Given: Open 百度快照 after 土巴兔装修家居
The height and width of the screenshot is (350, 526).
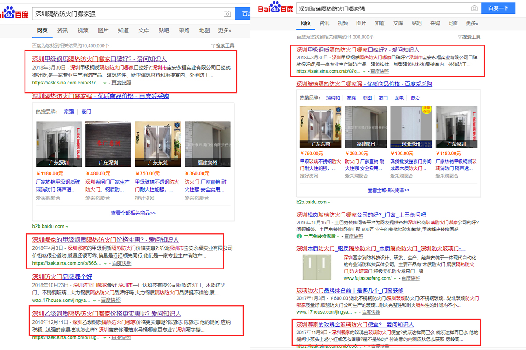Looking at the screenshot, I should (354, 236).
